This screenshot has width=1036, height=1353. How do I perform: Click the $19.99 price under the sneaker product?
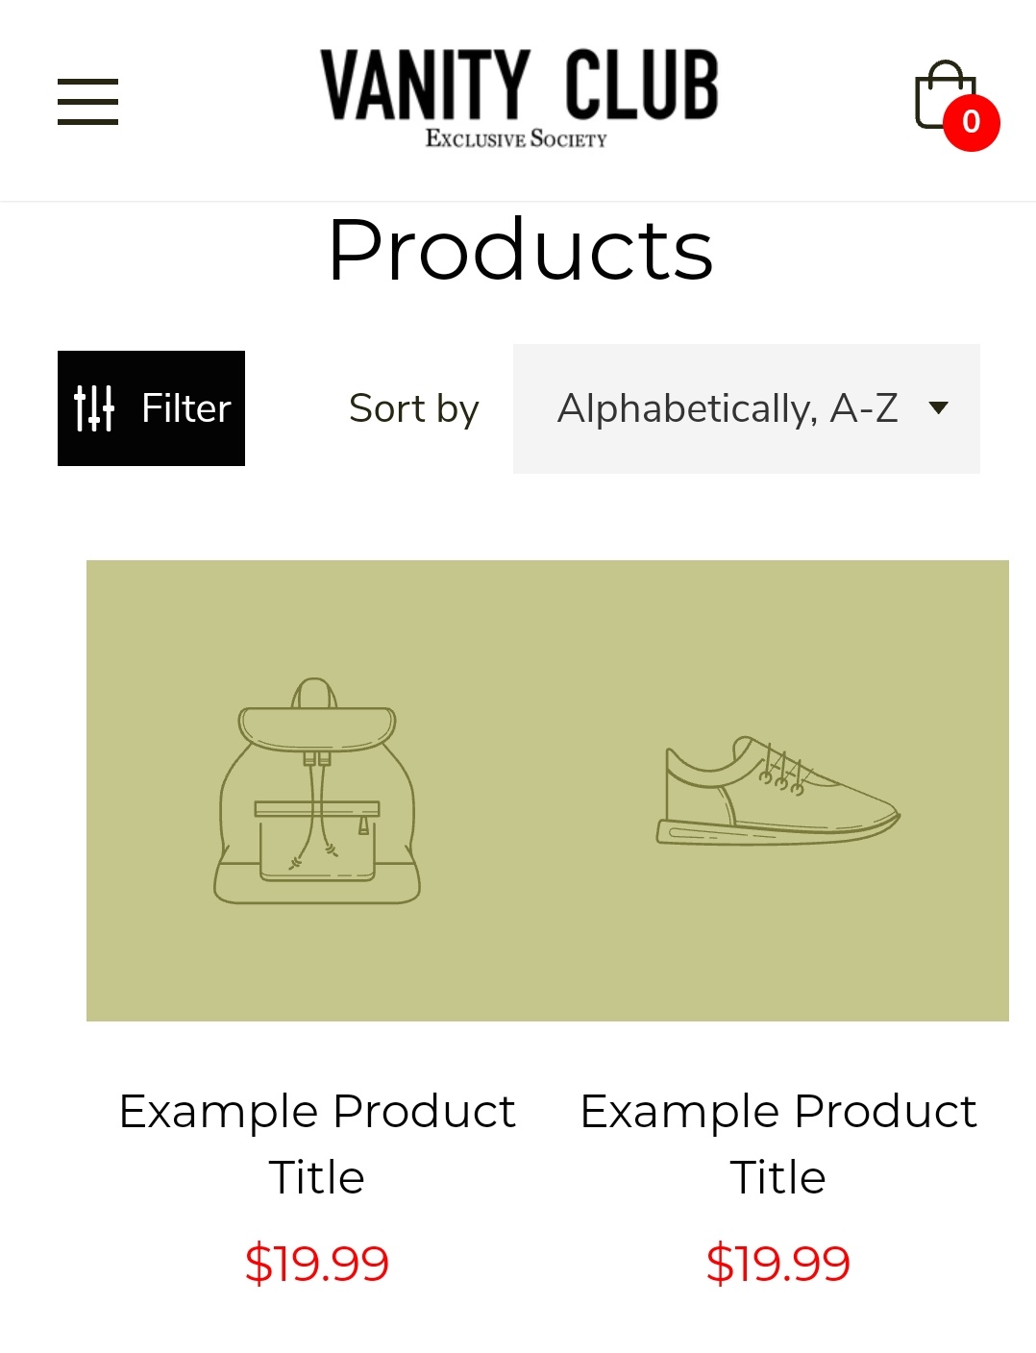[778, 1263]
